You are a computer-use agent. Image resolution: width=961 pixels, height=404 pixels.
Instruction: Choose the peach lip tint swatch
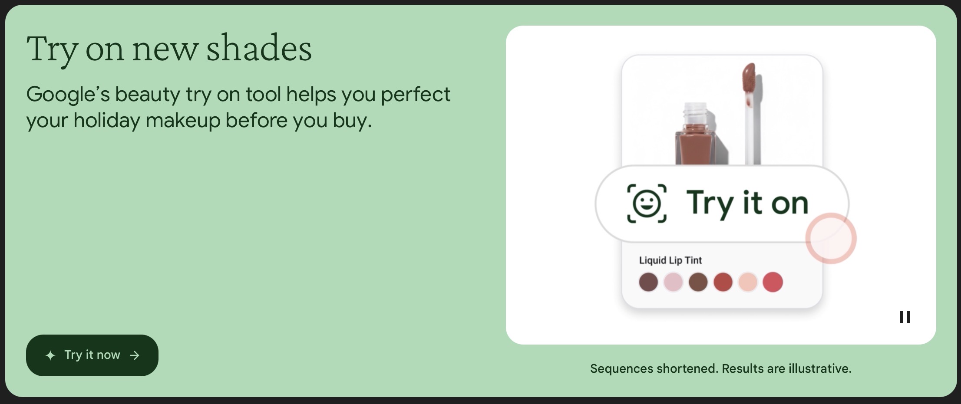tap(748, 282)
